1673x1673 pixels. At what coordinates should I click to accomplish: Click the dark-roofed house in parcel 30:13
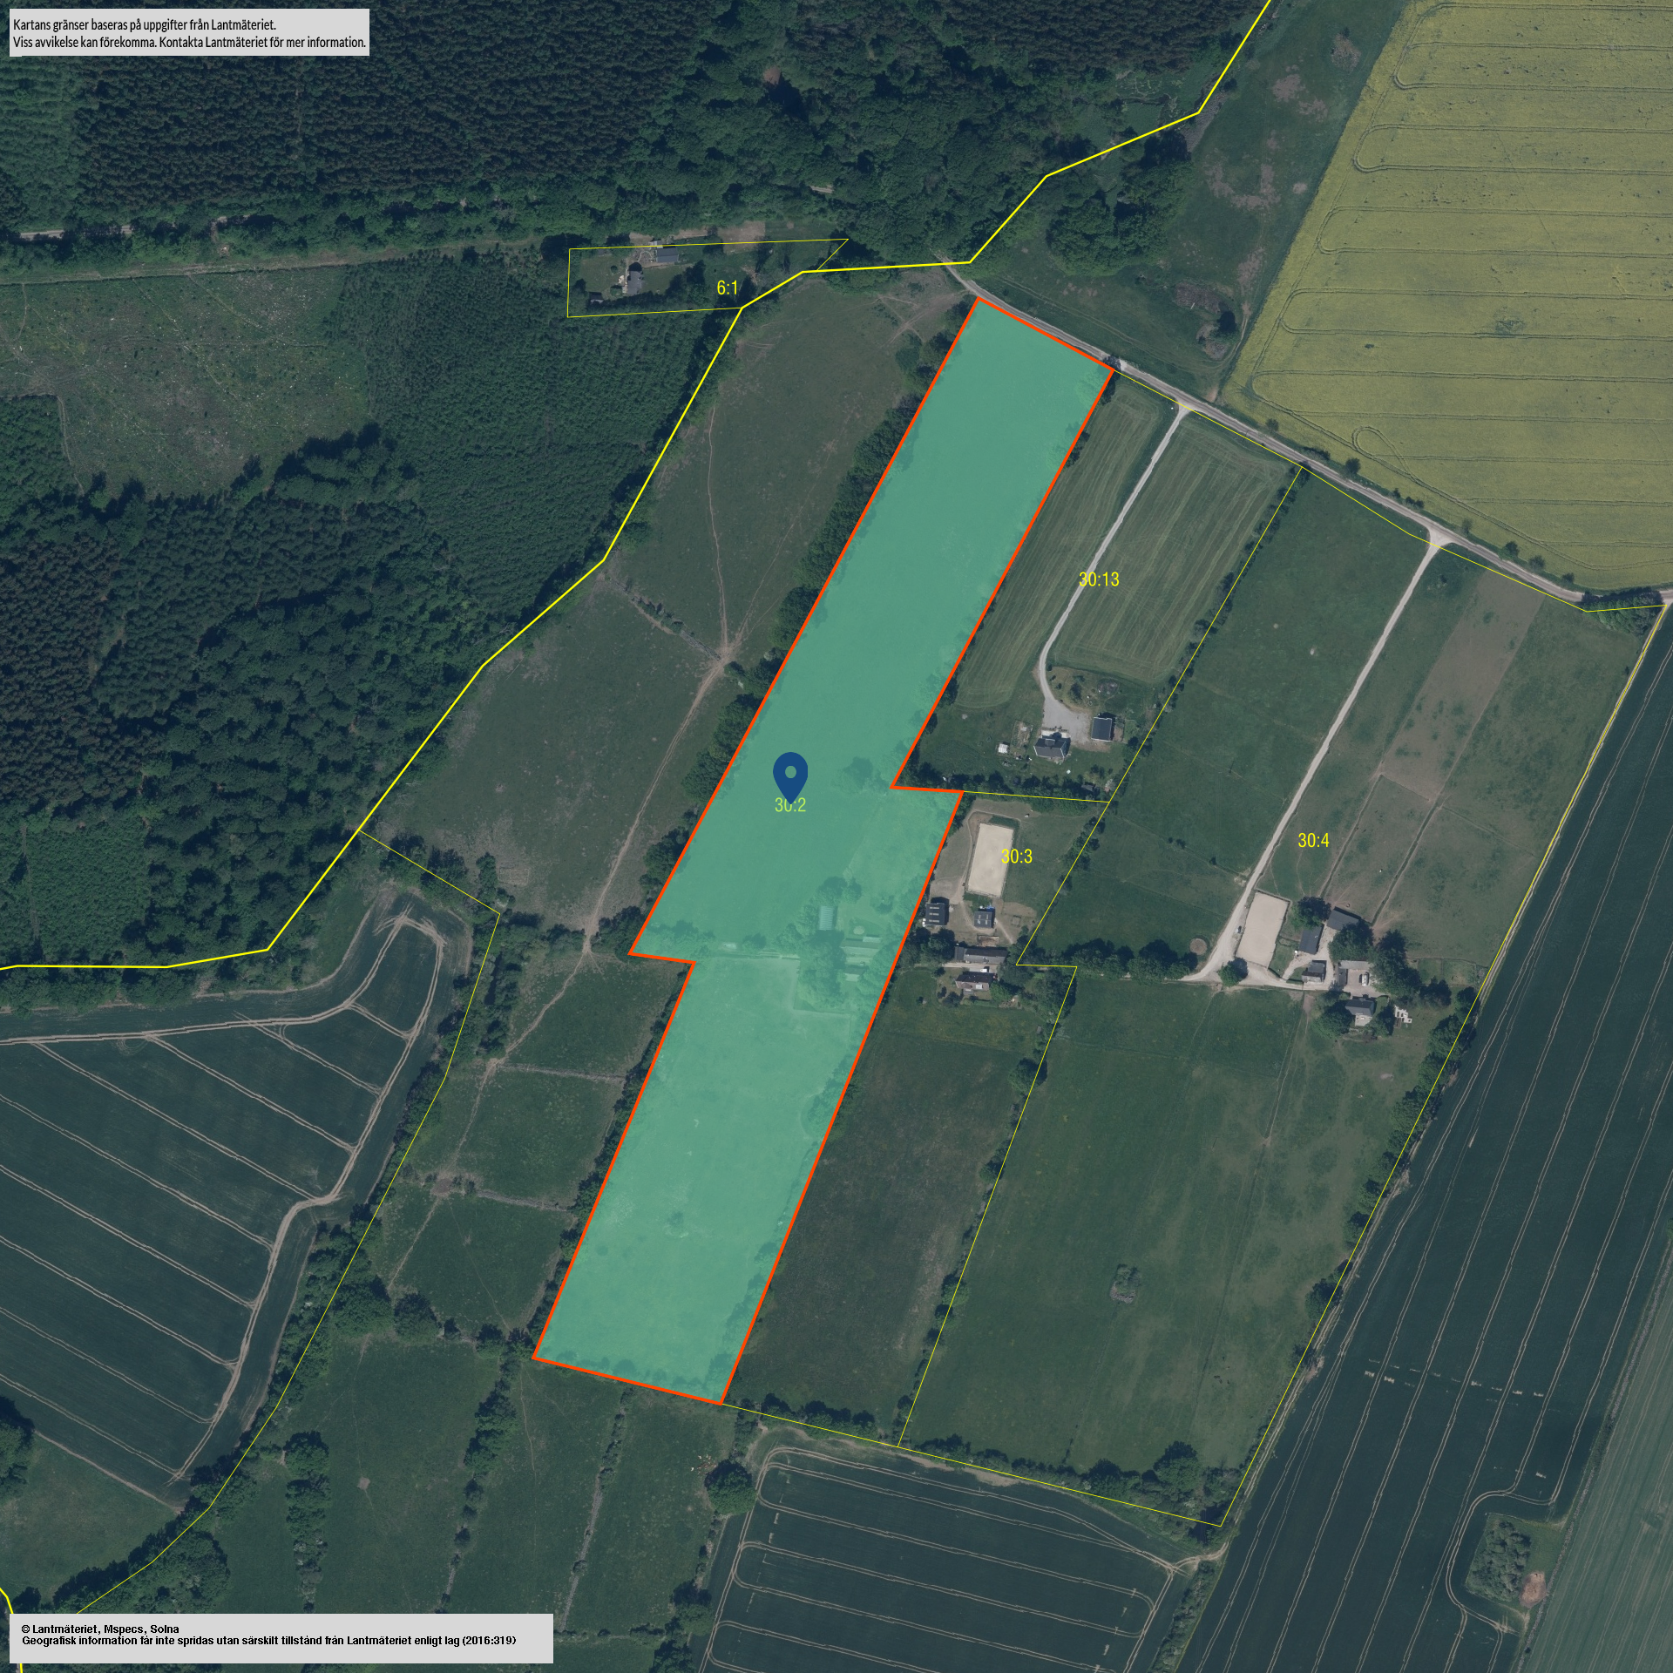(x=1103, y=727)
